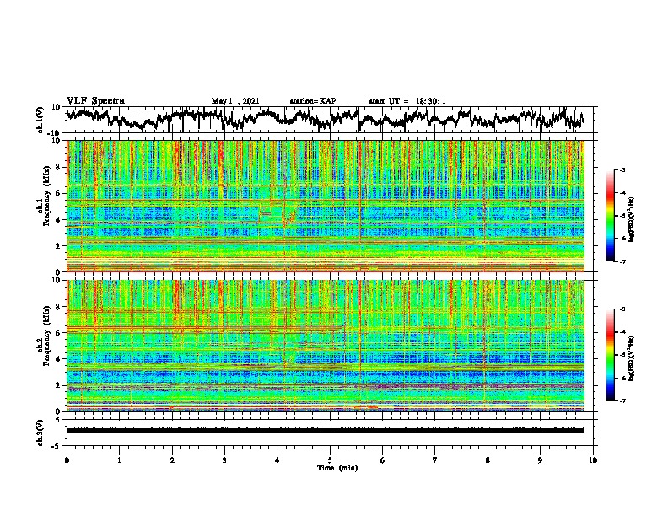668x516 pixels.
Task: Click the "-7" value below ch.2 color bar
Action: [x=622, y=400]
